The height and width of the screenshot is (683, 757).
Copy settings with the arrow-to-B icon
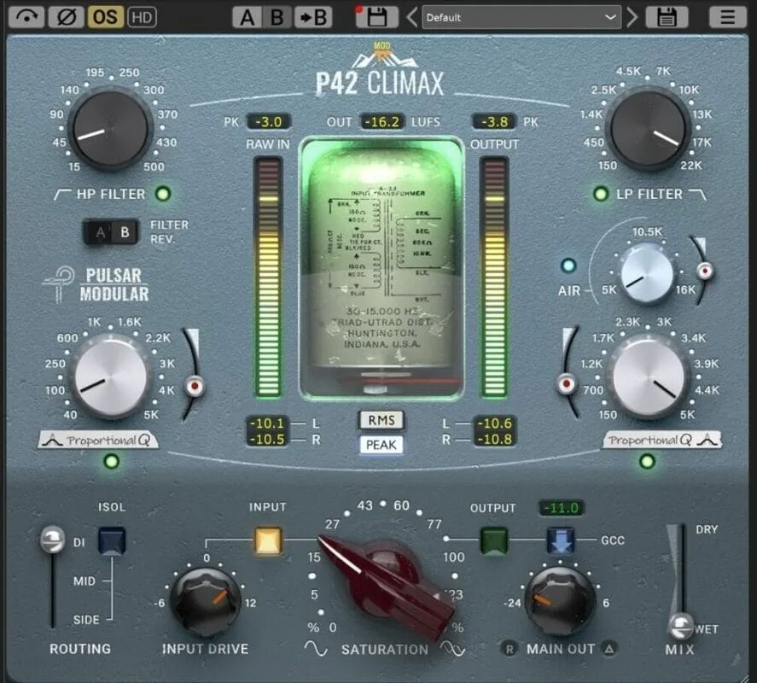[313, 17]
